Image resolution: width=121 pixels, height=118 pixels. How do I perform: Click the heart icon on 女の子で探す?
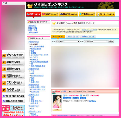click(4, 90)
